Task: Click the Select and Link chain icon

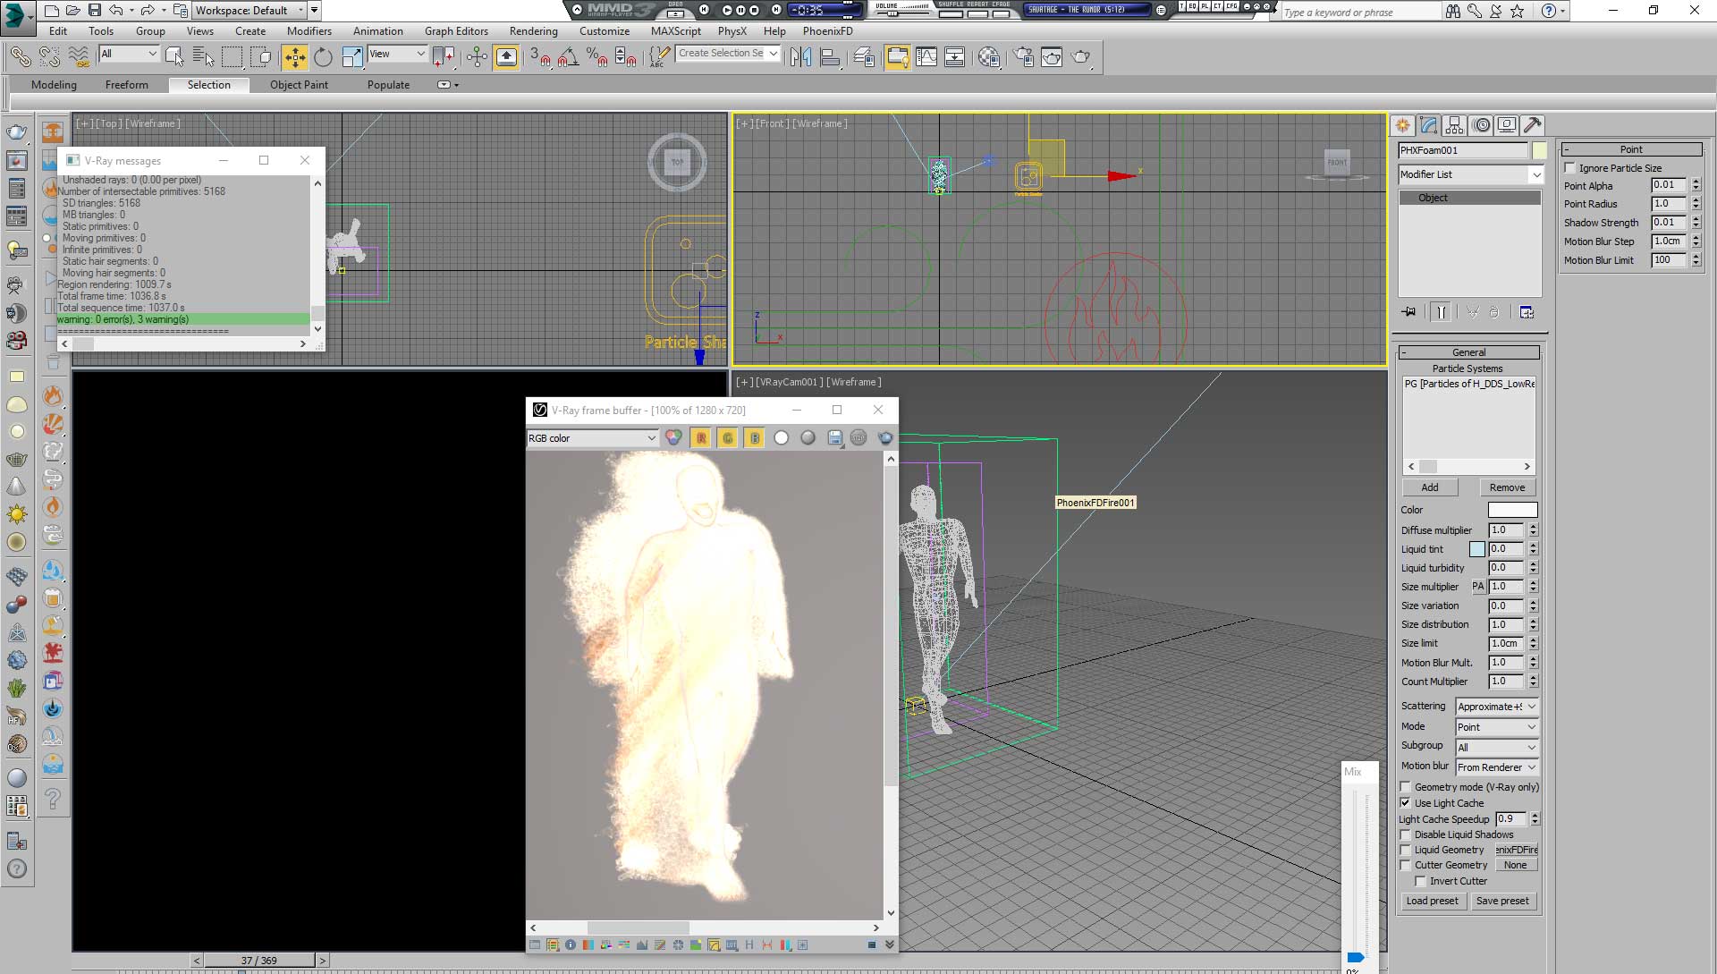Action: 20,57
